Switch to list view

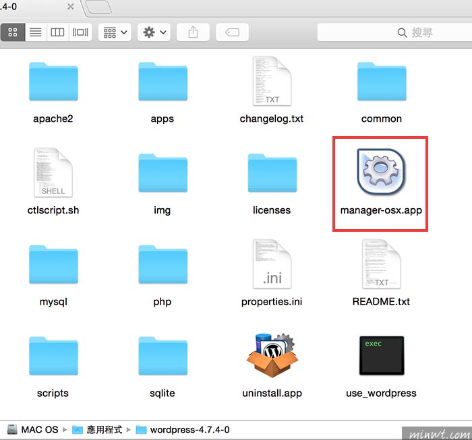pos(36,32)
